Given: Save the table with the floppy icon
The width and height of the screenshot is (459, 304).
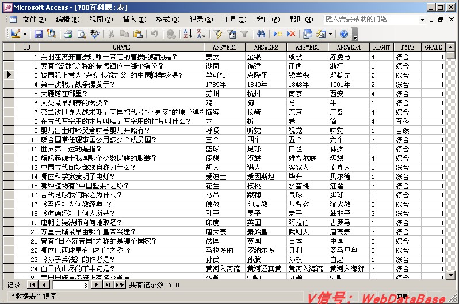Looking at the screenshot, I should 39,34.
